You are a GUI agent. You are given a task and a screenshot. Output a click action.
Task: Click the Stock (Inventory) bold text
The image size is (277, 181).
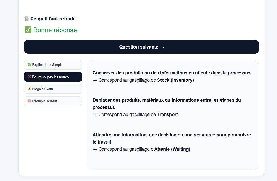[x=176, y=80]
